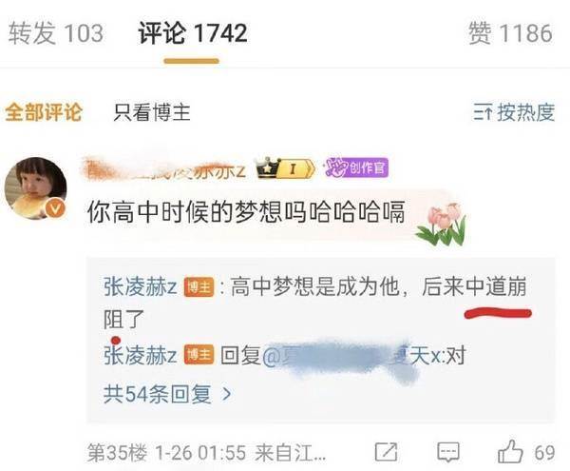This screenshot has width=570, height=471.
Task: Tap the chevron next to 共54条回复
Action: click(x=227, y=394)
